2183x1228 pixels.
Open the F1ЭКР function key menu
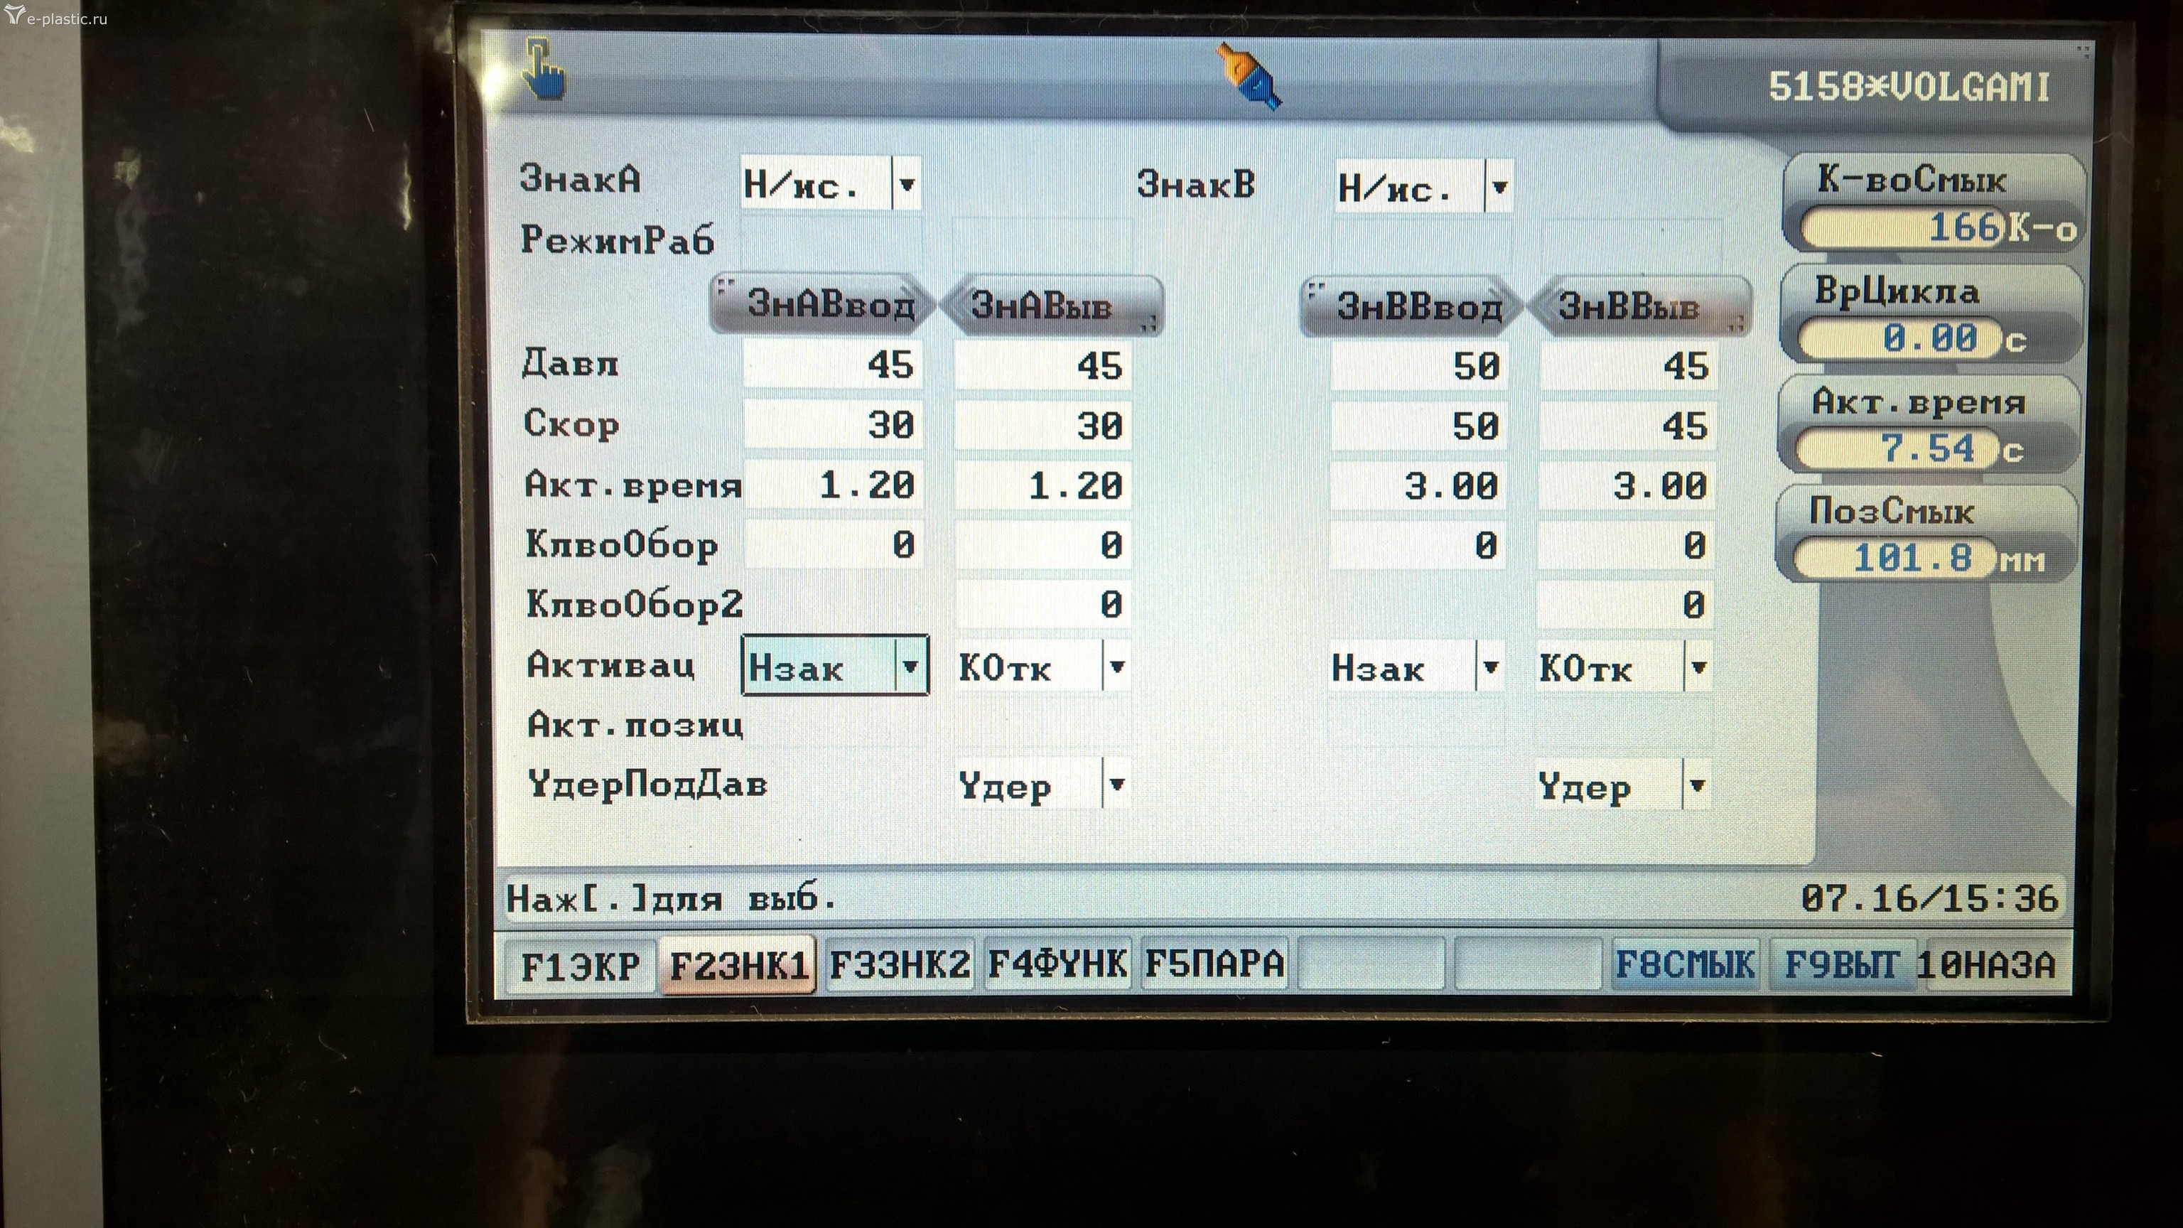pyautogui.click(x=580, y=966)
